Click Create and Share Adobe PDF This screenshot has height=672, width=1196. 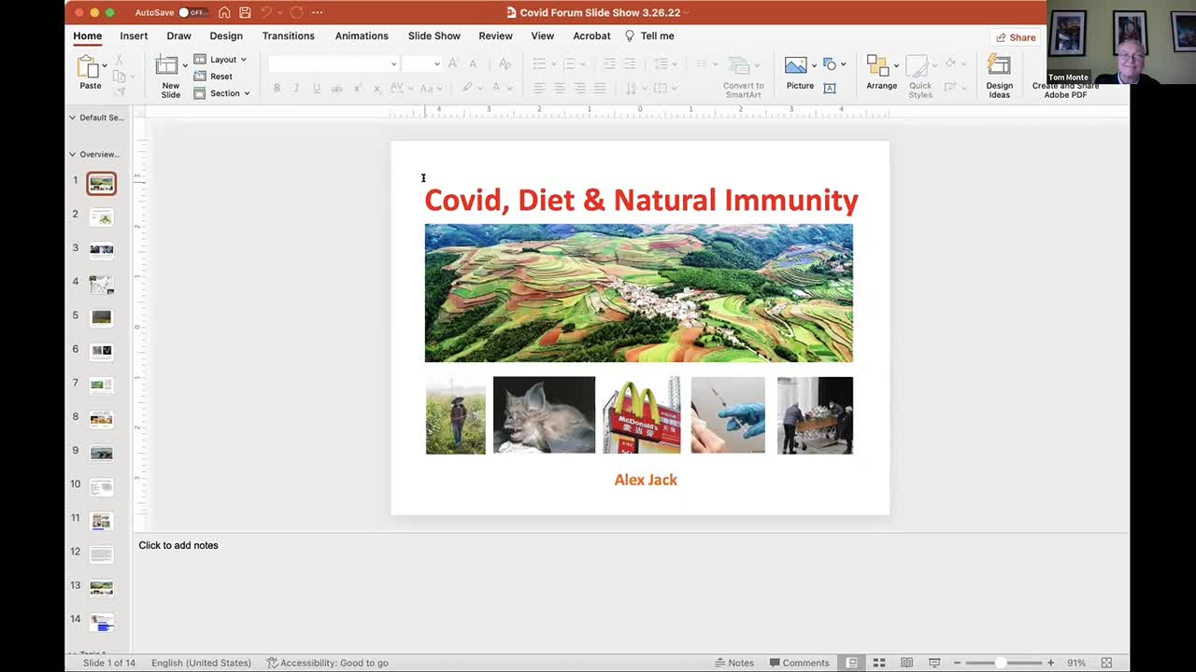[1065, 90]
